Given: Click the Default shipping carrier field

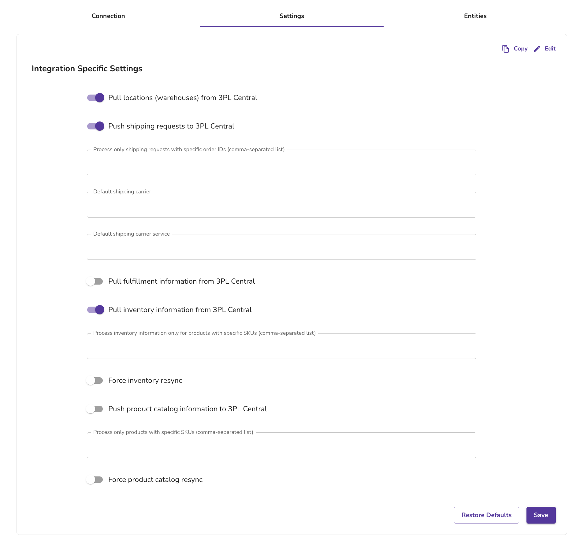Looking at the screenshot, I should click(x=281, y=205).
